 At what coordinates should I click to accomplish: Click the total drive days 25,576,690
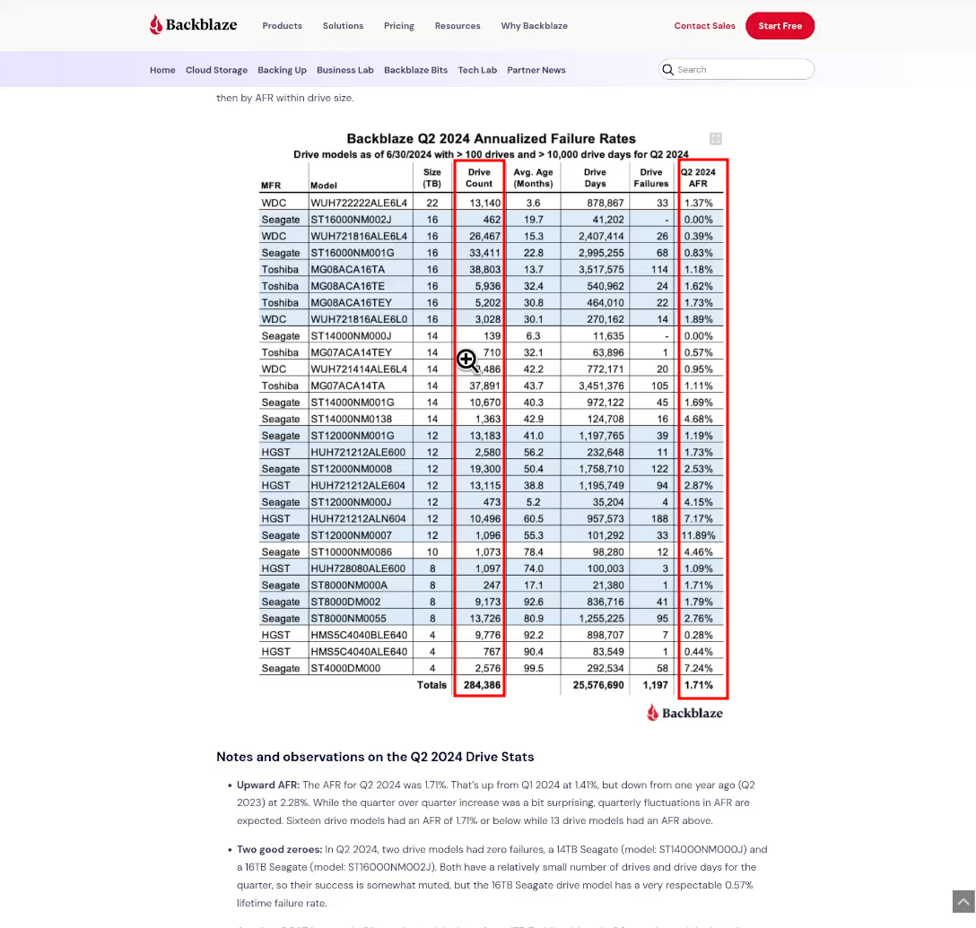(598, 685)
